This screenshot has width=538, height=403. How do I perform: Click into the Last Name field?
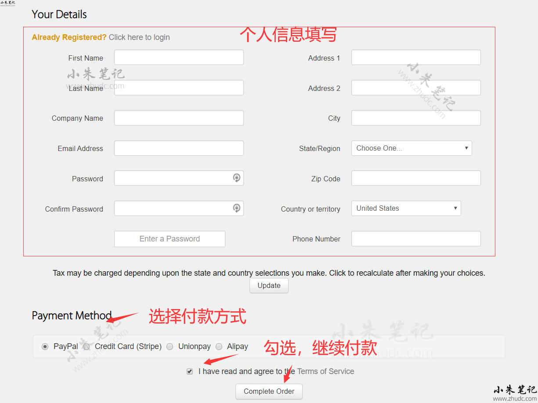coord(179,88)
